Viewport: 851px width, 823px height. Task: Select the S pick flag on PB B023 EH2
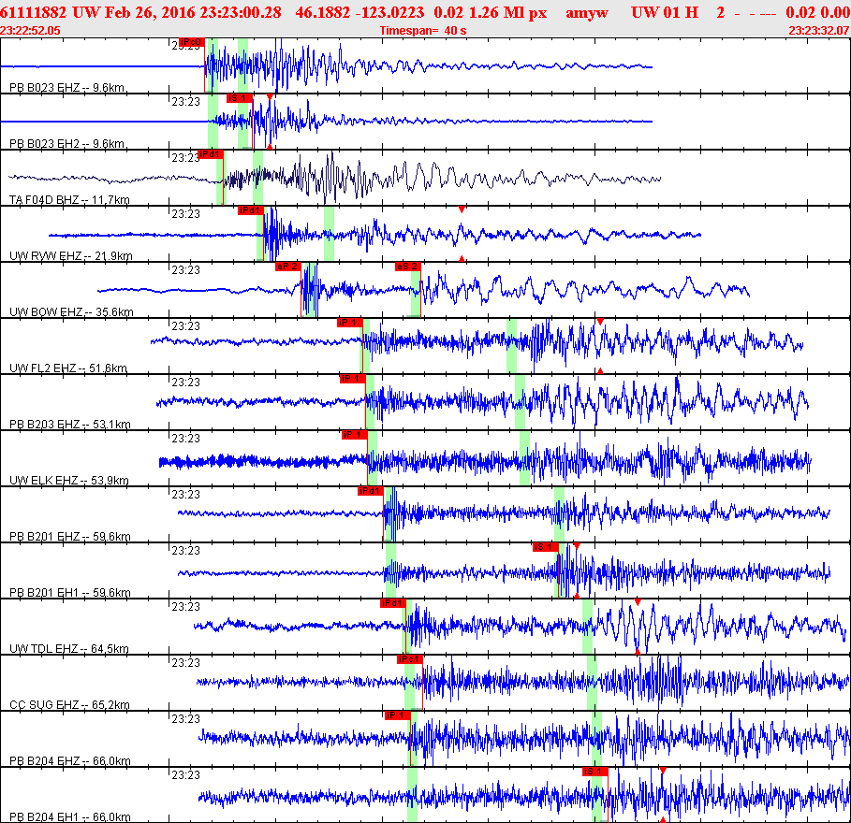tap(240, 98)
